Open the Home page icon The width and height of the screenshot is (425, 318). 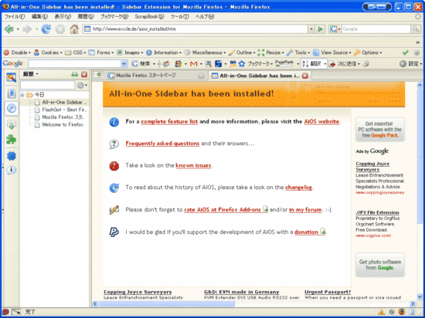tap(74, 29)
